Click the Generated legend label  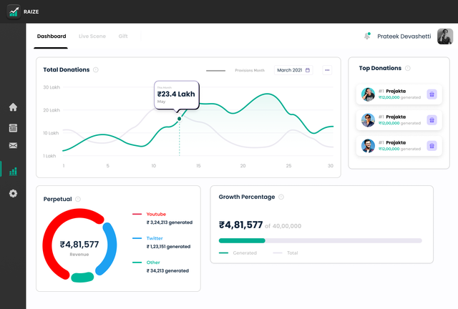click(245, 253)
